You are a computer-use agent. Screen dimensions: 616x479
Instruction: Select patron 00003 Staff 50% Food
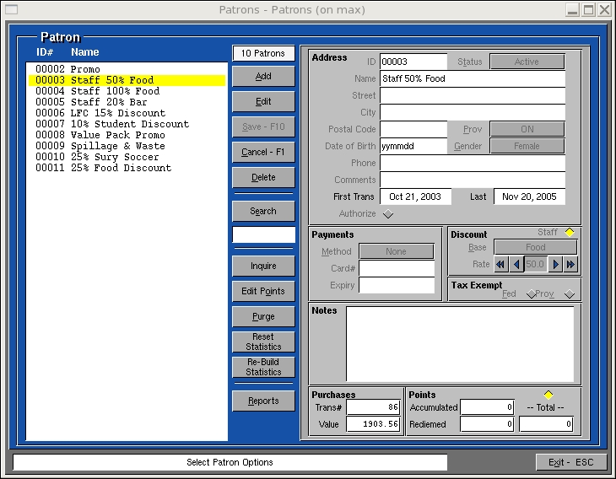[x=127, y=80]
